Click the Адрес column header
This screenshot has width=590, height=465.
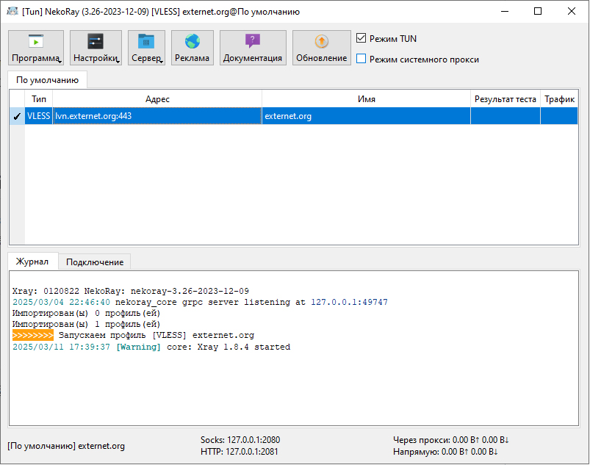[157, 99]
